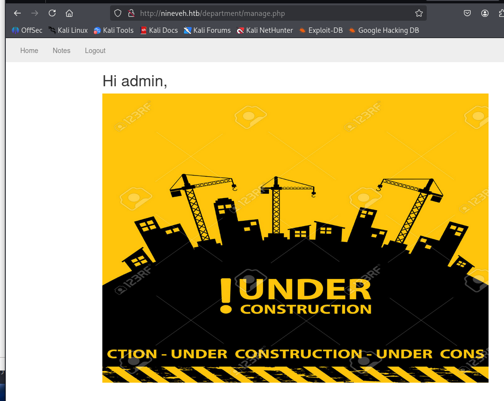
Task: Open the Kali Forums bookmark
Action: (207, 30)
